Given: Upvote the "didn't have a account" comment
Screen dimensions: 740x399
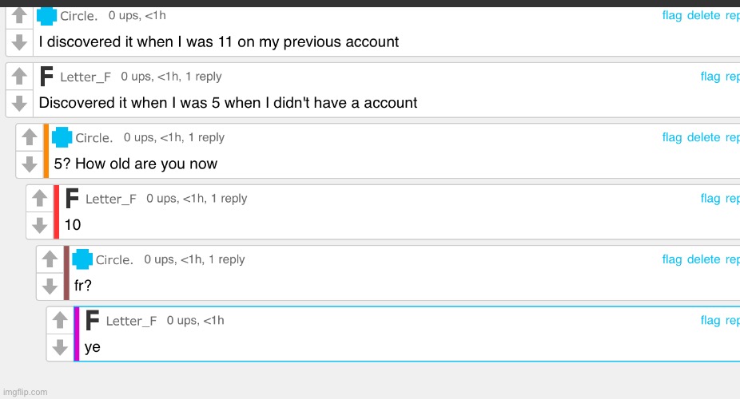Looking at the screenshot, I should [x=20, y=77].
